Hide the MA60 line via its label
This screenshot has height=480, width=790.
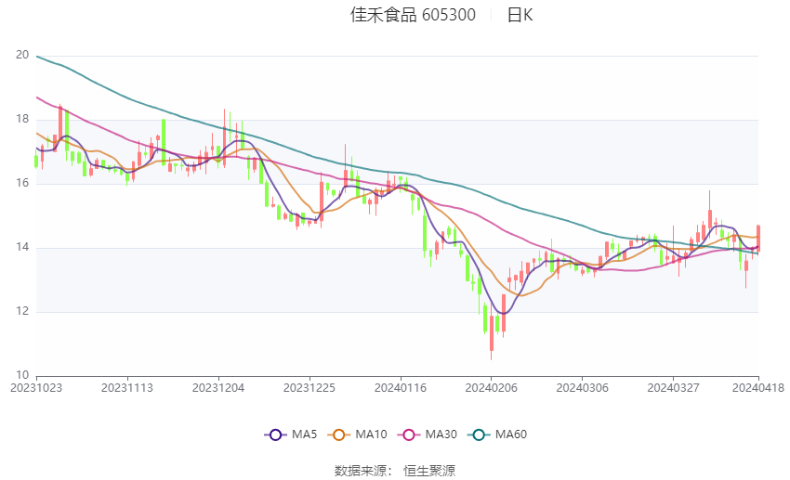coord(511,435)
